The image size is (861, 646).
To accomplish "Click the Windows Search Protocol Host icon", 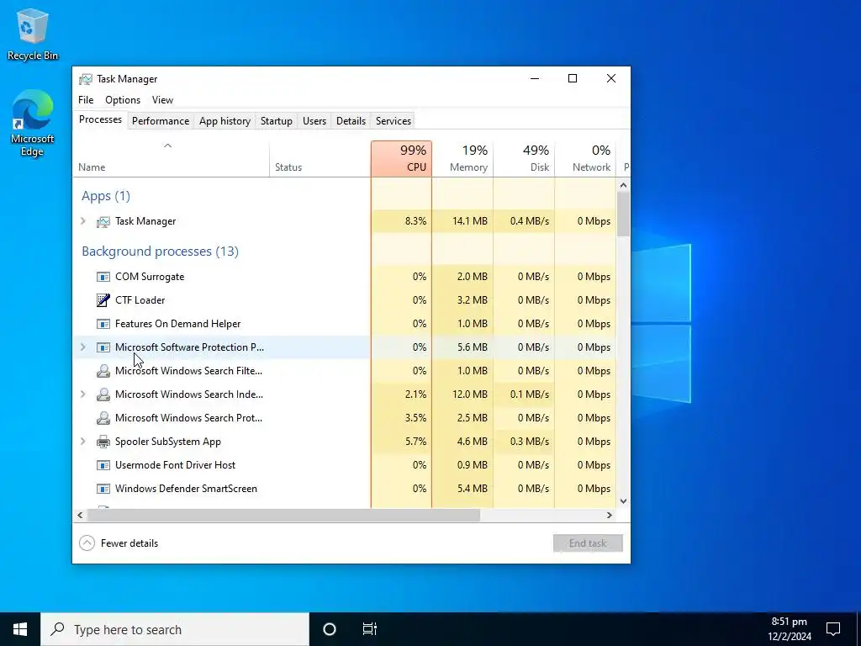I will (x=103, y=418).
